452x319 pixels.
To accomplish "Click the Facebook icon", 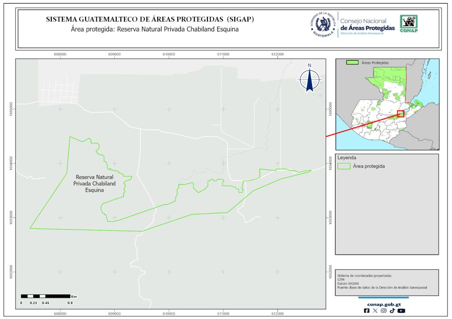I will click(367, 311).
